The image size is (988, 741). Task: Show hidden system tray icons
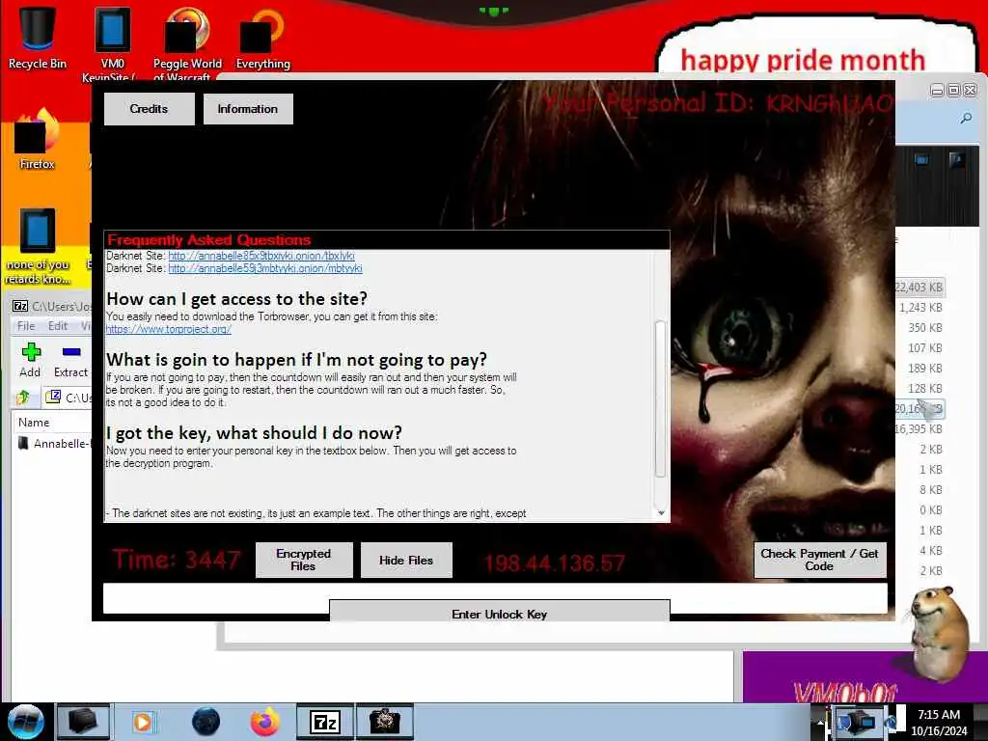820,722
